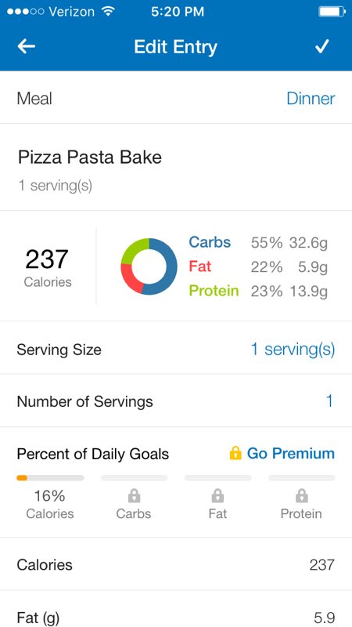This screenshot has height=627, width=352.
Task: Select the Carbs 55% legend row
Action: coord(258,242)
